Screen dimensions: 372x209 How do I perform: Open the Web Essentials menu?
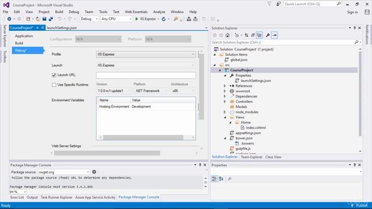click(136, 12)
